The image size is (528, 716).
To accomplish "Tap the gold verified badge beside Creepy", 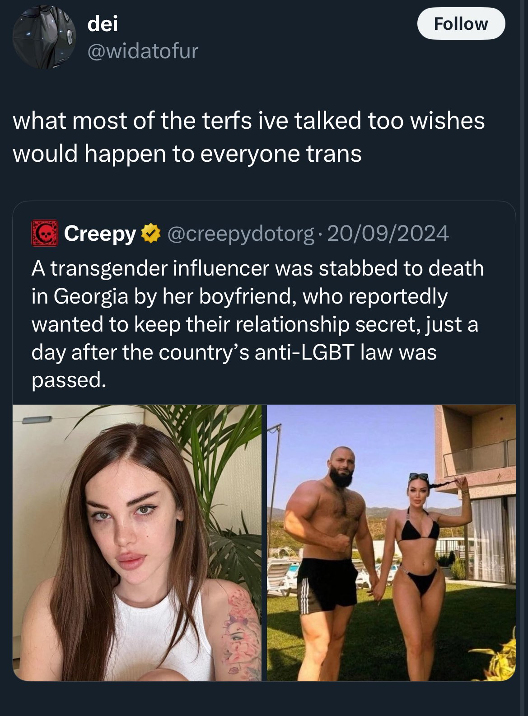I will point(151,233).
